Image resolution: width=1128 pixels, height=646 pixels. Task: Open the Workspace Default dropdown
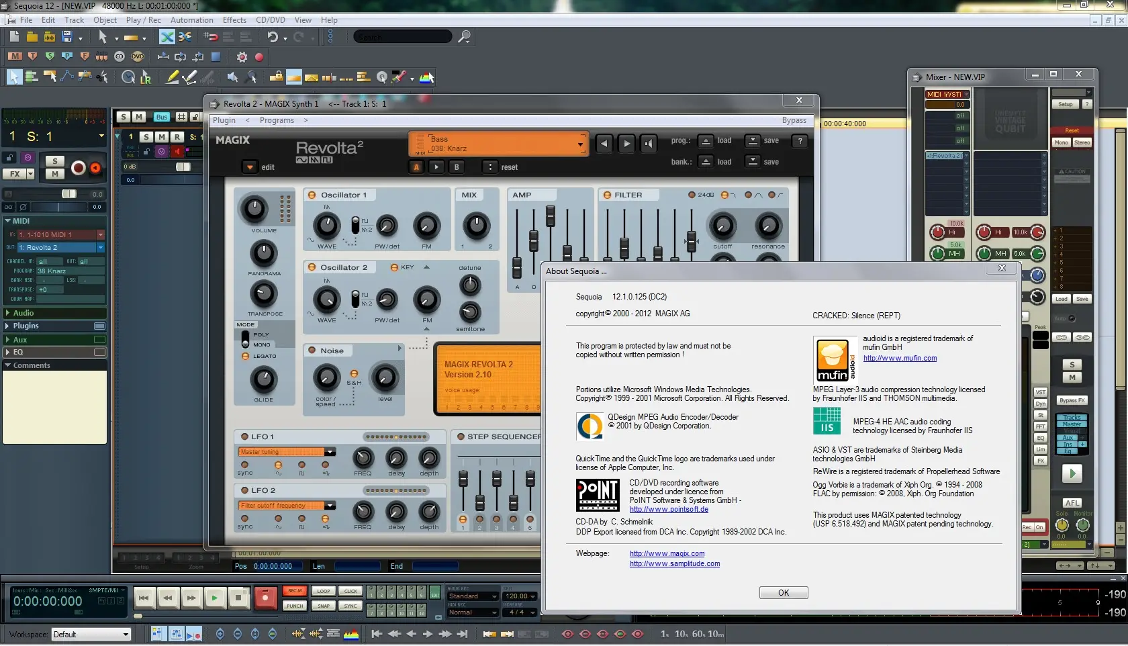125,635
